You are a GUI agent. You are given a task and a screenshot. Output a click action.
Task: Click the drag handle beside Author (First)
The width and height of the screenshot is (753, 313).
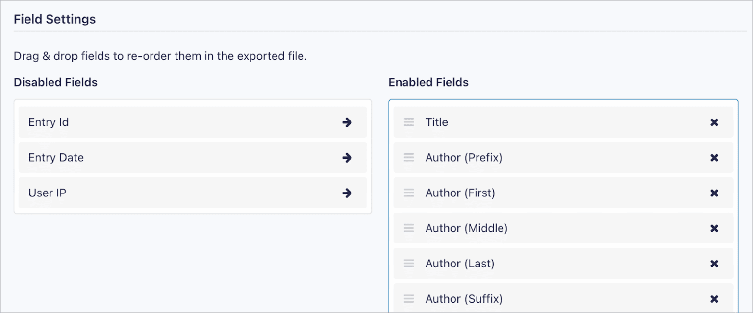pos(409,193)
